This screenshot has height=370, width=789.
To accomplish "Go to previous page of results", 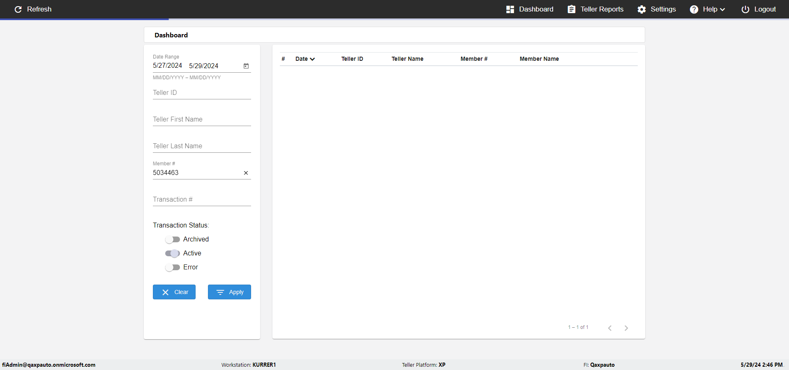I will tap(610, 328).
